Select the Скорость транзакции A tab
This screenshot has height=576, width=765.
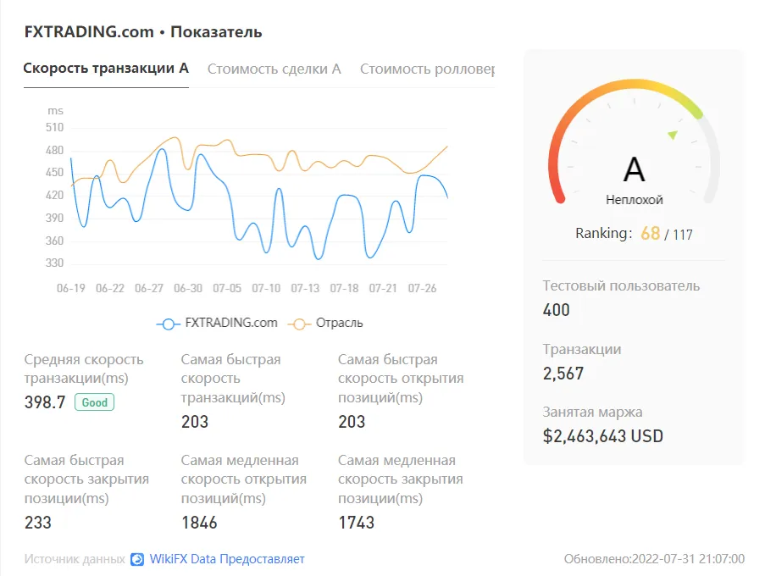(x=106, y=69)
